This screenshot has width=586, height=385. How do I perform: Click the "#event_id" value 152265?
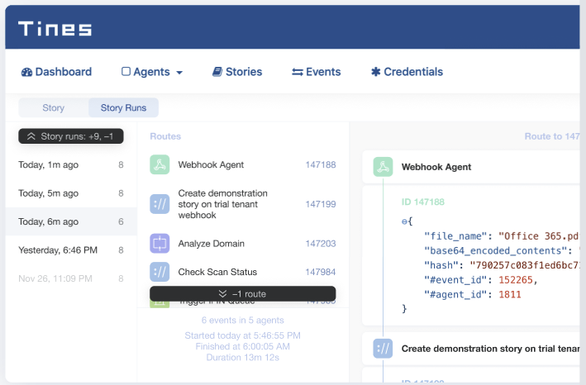click(516, 280)
